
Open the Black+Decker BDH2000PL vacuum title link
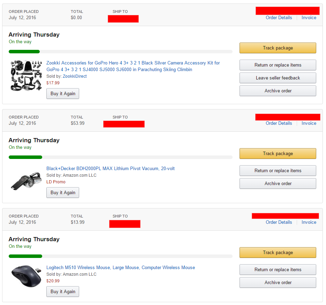pyautogui.click(x=111, y=169)
